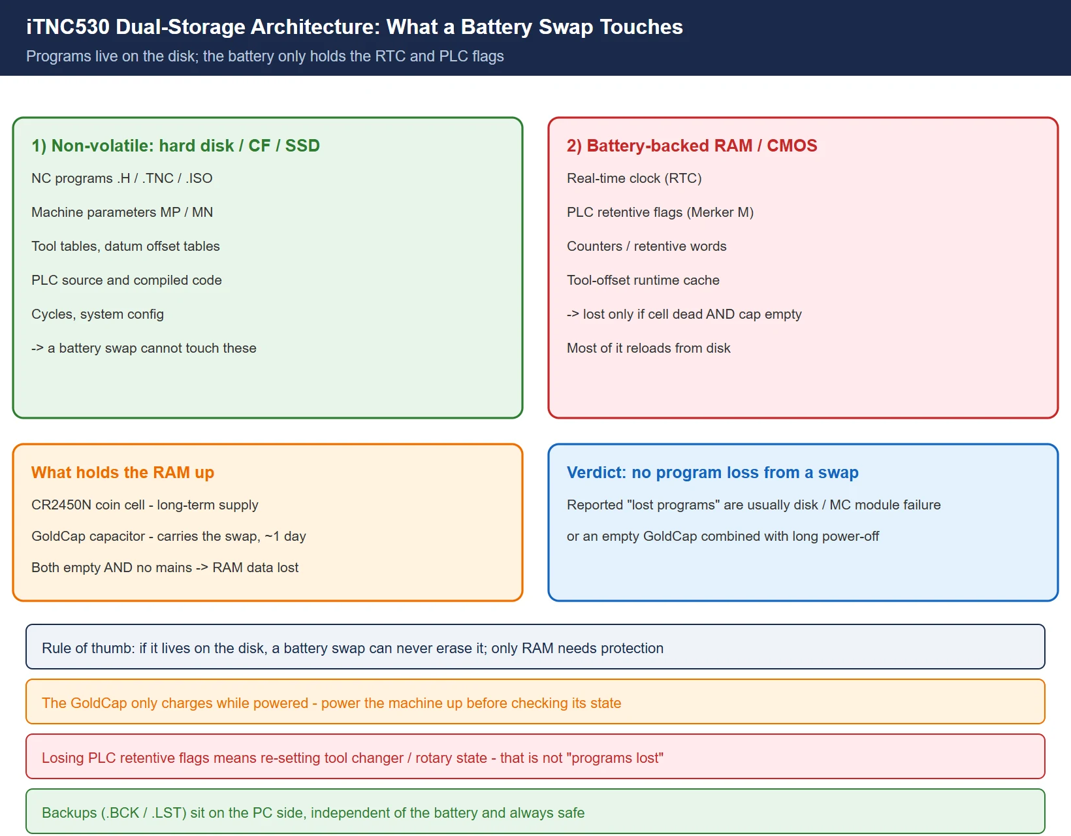Click the 'Rule of thumb' note
The height and width of the screenshot is (836, 1071).
(535, 647)
